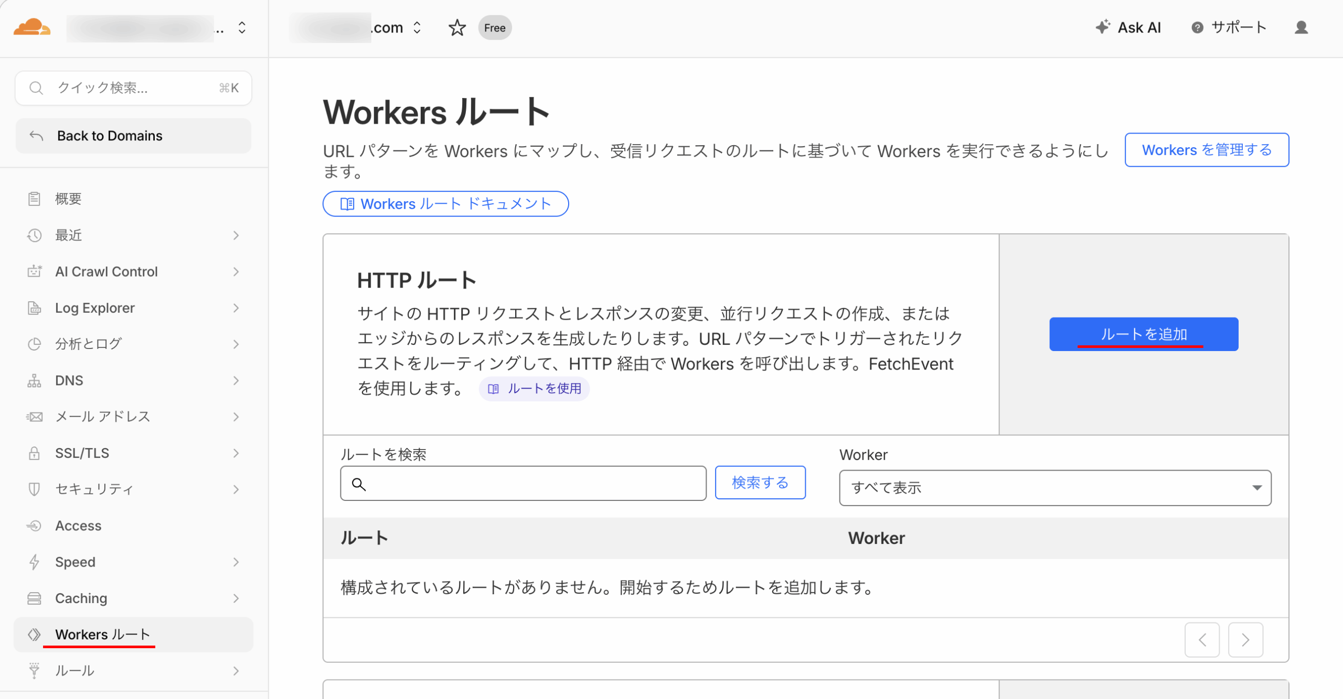Click the Ask AI sparkle icon
The image size is (1343, 699).
(x=1102, y=27)
